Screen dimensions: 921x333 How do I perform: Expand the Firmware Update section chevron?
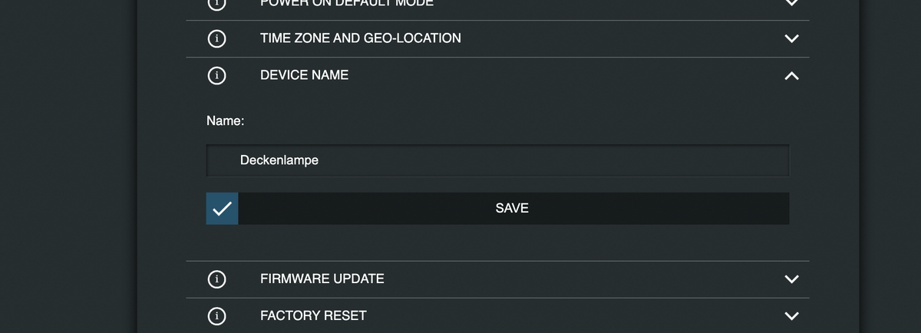click(792, 279)
